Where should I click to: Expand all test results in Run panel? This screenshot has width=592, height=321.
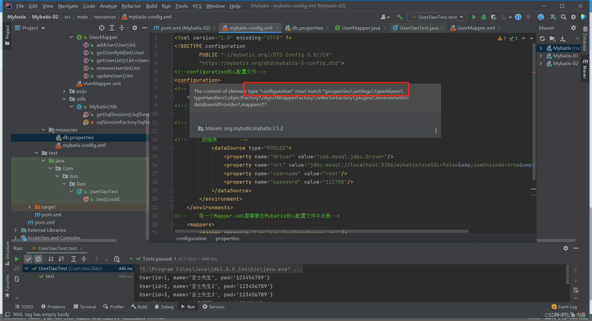(73, 259)
